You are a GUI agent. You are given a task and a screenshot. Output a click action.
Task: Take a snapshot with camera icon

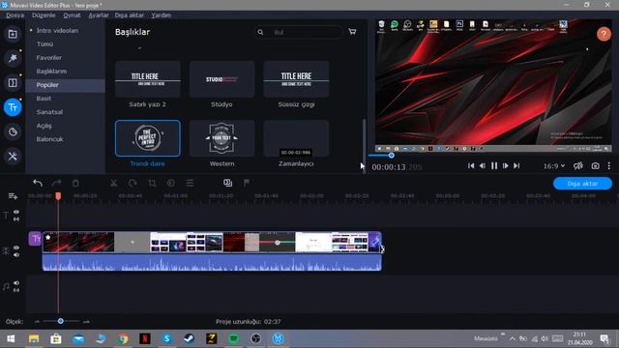[596, 166]
